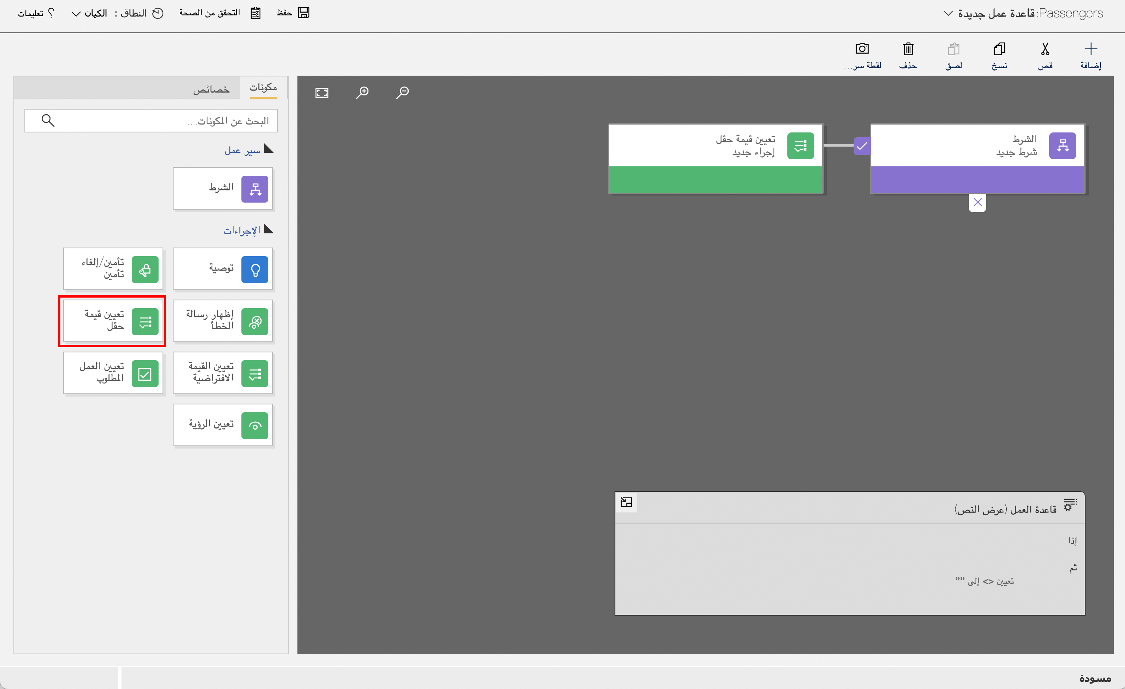
Task: Click the حفظ (Save) button
Action: tap(293, 13)
